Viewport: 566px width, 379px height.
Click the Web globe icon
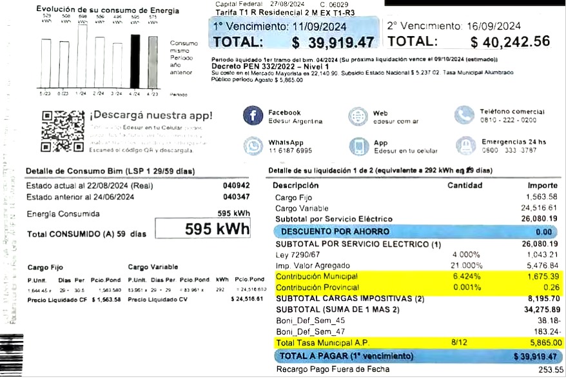click(x=358, y=117)
